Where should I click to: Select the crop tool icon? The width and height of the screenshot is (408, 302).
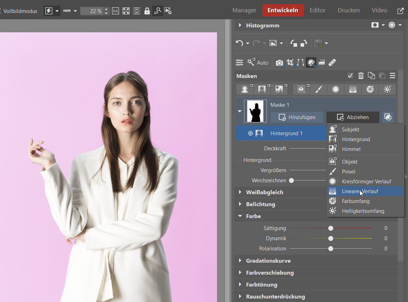point(290,63)
